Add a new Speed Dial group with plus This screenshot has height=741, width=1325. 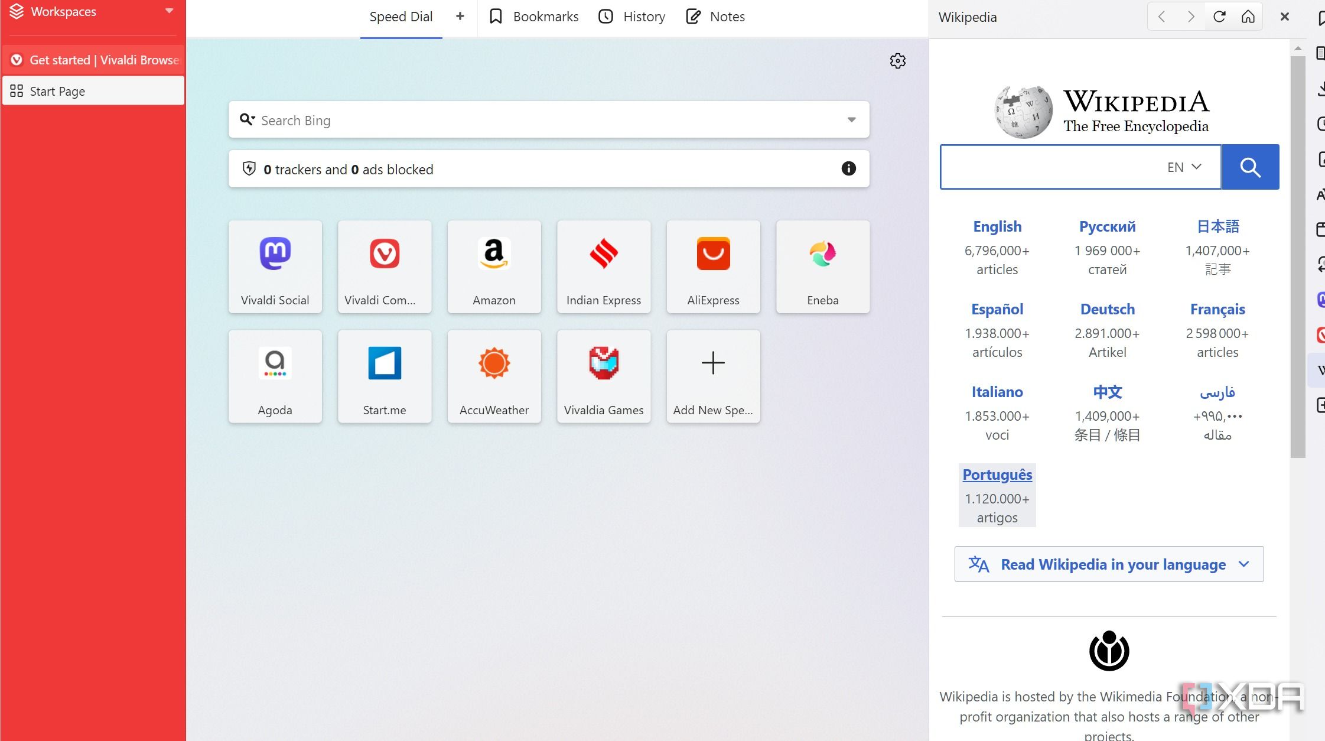[460, 17]
